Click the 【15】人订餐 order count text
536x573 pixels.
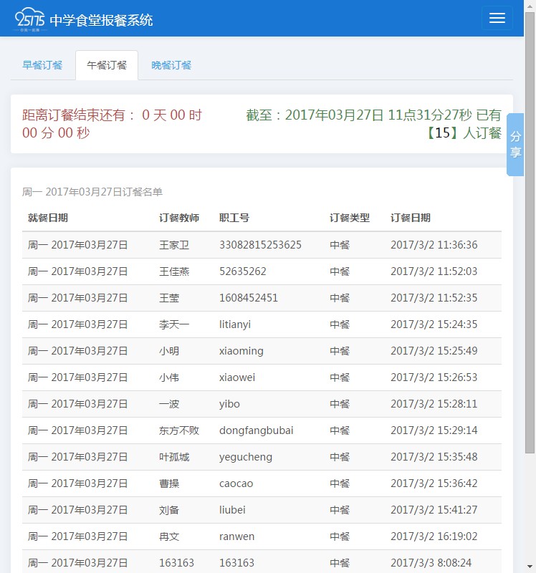click(463, 133)
